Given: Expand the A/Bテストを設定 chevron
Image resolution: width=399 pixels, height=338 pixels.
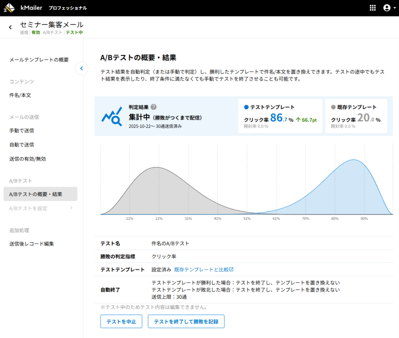Looking at the screenshot, I should [71, 208].
